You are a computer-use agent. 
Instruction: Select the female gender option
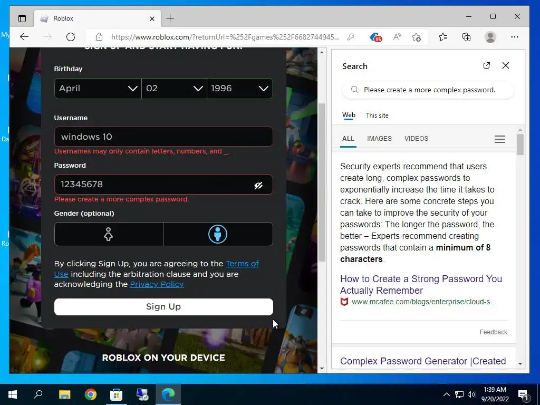tap(109, 234)
